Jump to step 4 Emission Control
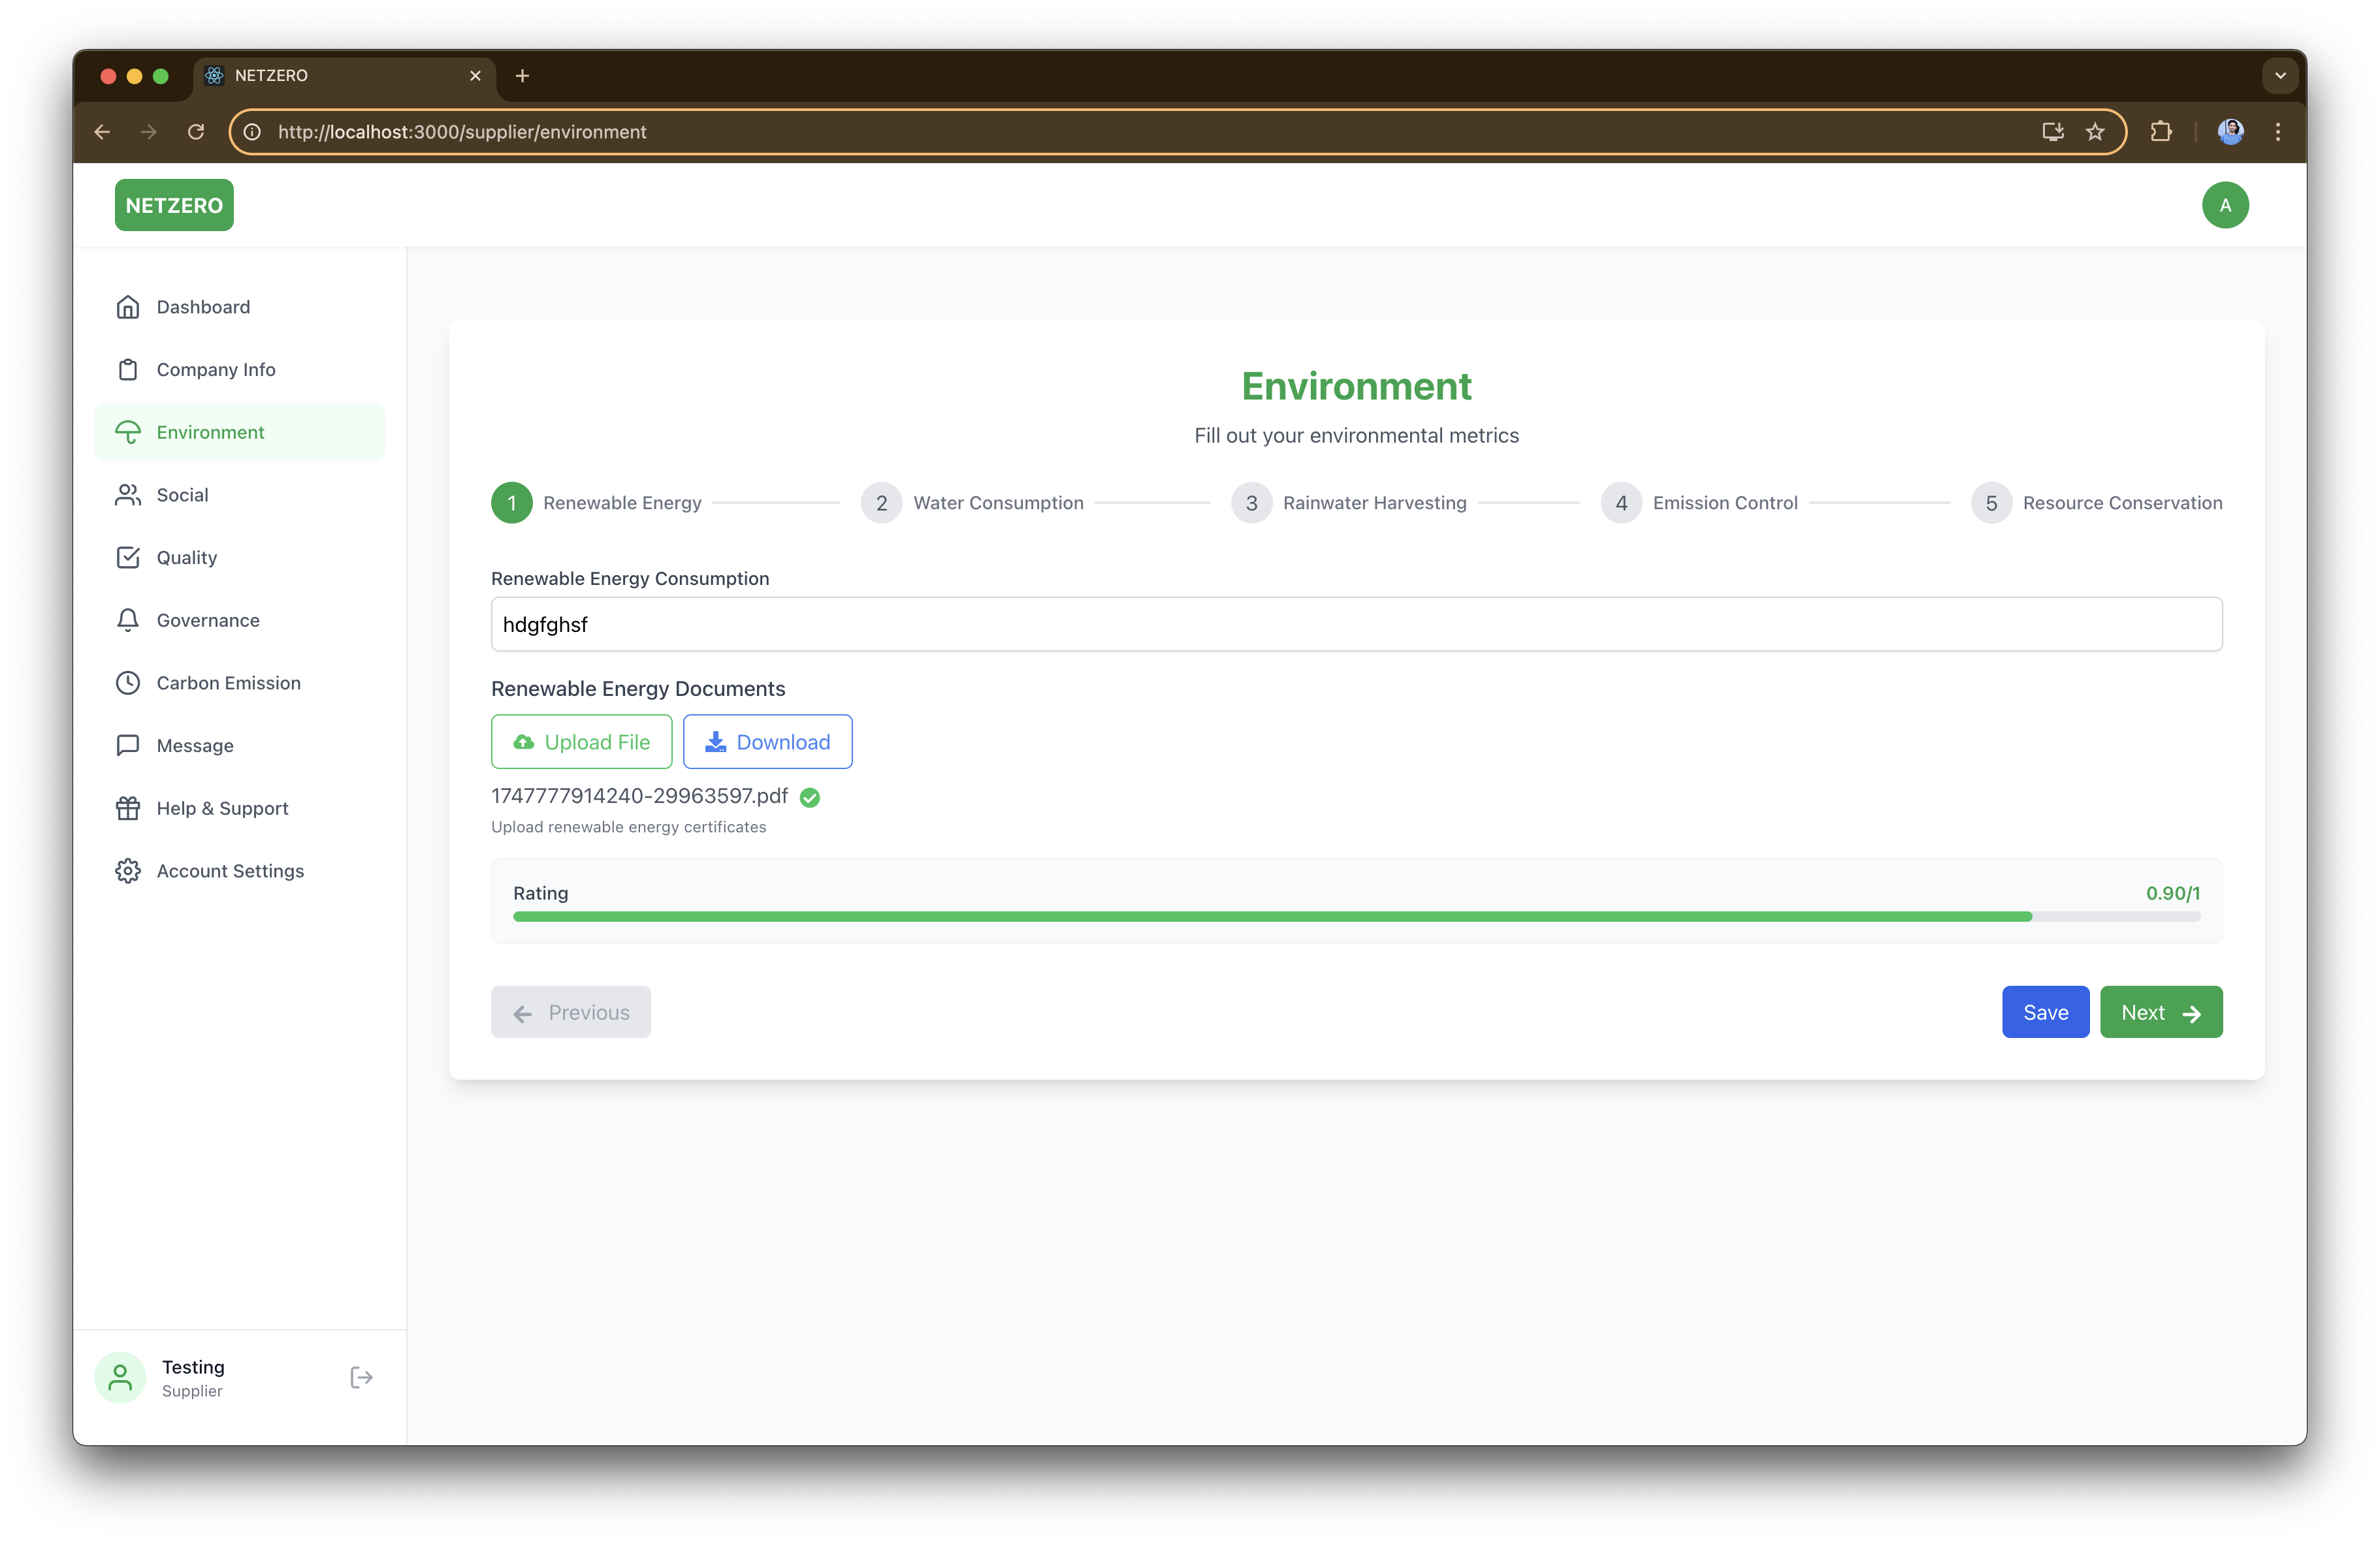Image resolution: width=2380 pixels, height=1542 pixels. coord(1621,503)
